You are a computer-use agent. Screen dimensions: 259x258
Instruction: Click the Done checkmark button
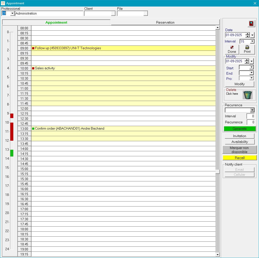click(232, 49)
